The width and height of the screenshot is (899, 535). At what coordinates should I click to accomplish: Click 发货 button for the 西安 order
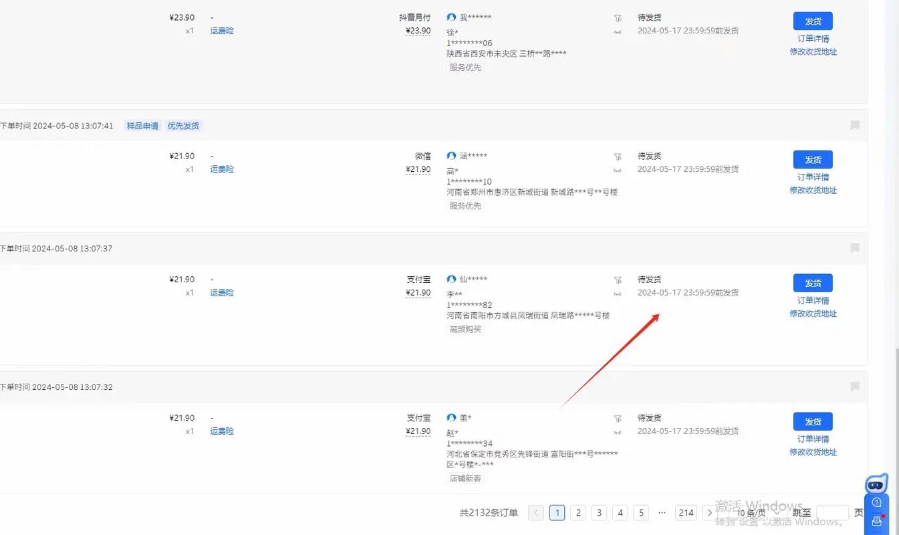pos(813,21)
